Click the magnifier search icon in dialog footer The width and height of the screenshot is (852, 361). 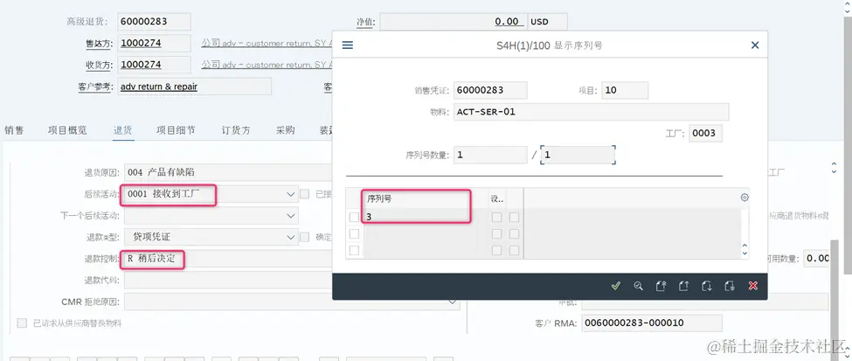coord(639,286)
